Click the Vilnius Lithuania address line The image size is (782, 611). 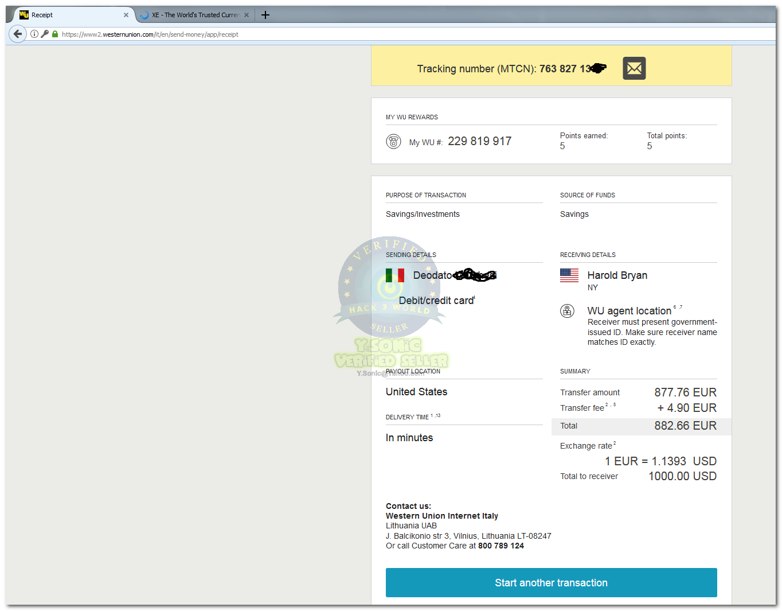pyautogui.click(x=468, y=536)
